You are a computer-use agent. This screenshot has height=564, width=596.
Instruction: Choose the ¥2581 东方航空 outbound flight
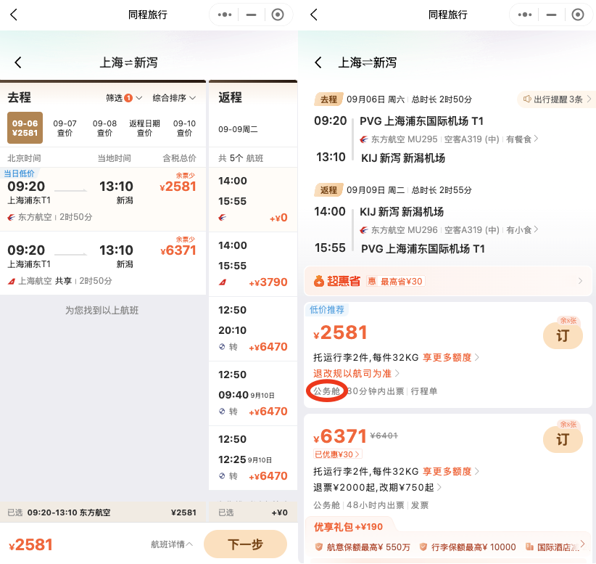pos(103,200)
